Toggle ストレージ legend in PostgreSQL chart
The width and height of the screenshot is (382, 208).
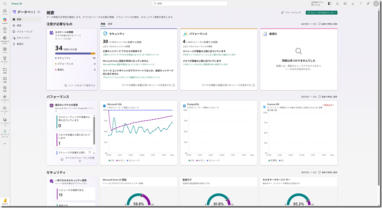coord(213,161)
